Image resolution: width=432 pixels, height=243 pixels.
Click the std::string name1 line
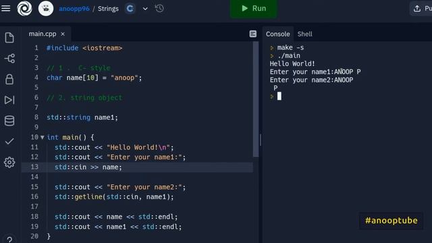82,117
